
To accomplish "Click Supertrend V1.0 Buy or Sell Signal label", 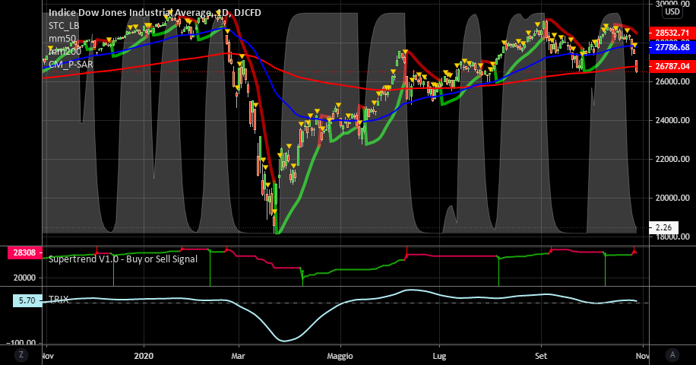I will point(123,259).
